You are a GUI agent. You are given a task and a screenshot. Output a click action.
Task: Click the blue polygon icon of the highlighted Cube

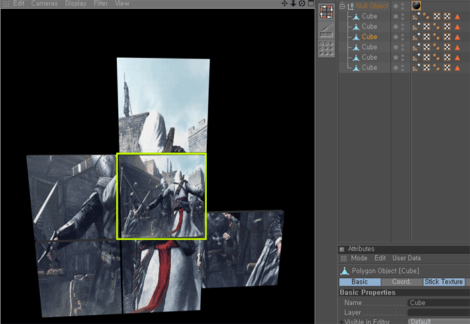[x=356, y=37]
